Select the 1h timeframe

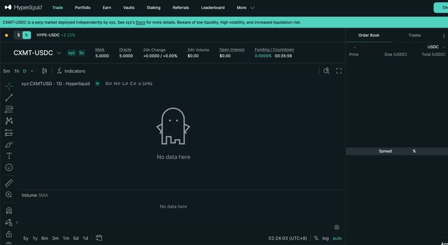(17, 71)
